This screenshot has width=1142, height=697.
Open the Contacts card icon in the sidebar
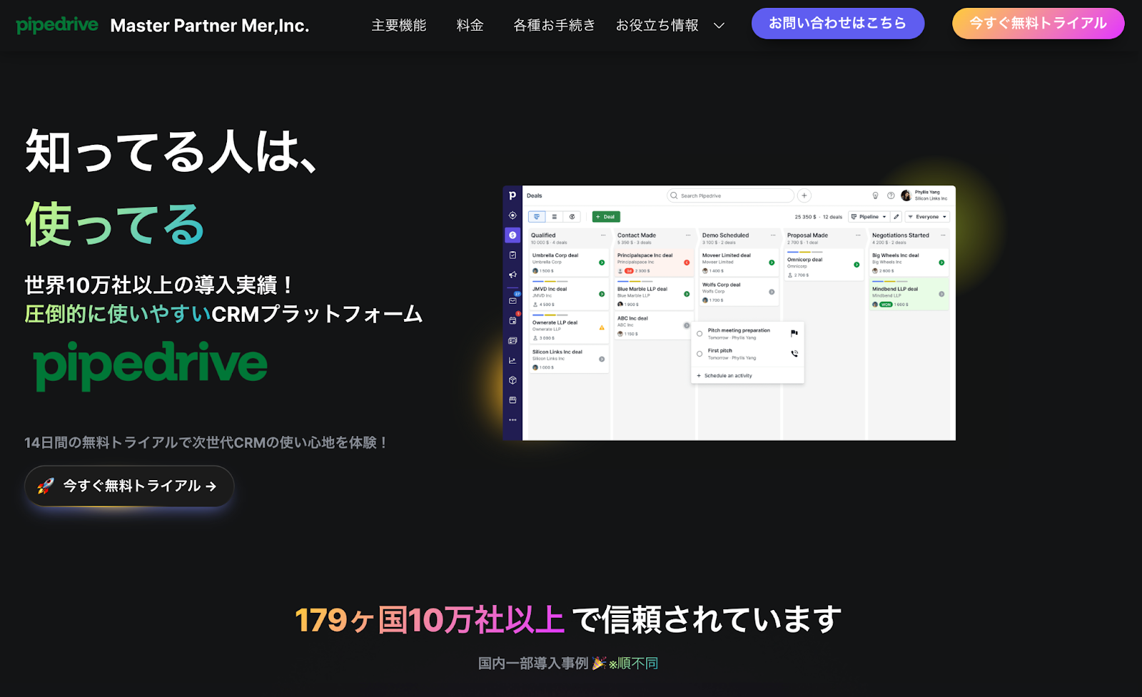[x=512, y=341]
